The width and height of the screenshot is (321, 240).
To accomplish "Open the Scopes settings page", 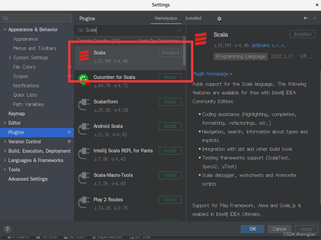I will 21,76.
